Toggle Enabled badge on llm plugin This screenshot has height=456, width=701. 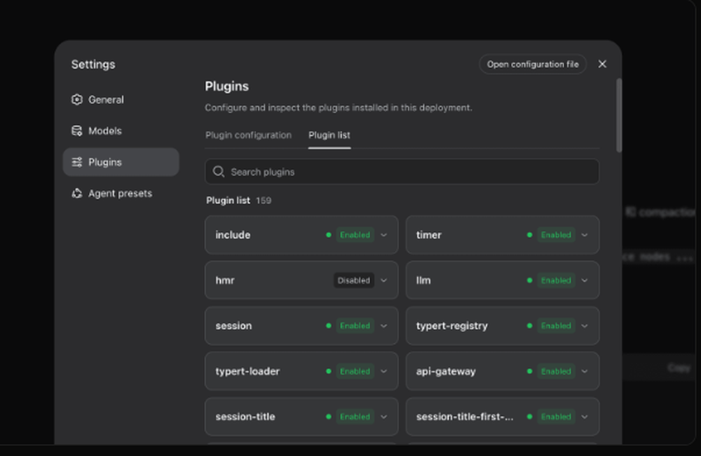556,281
